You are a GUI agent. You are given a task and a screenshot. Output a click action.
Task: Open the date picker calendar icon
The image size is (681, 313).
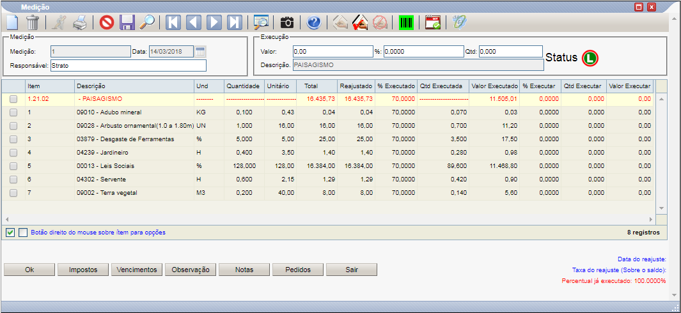click(x=200, y=52)
